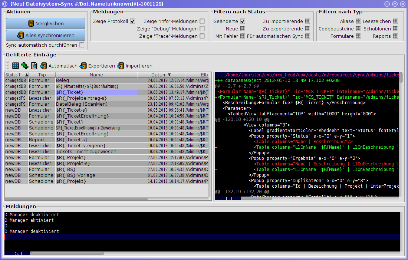Sort table by Status-T... column header

click(x=16, y=75)
